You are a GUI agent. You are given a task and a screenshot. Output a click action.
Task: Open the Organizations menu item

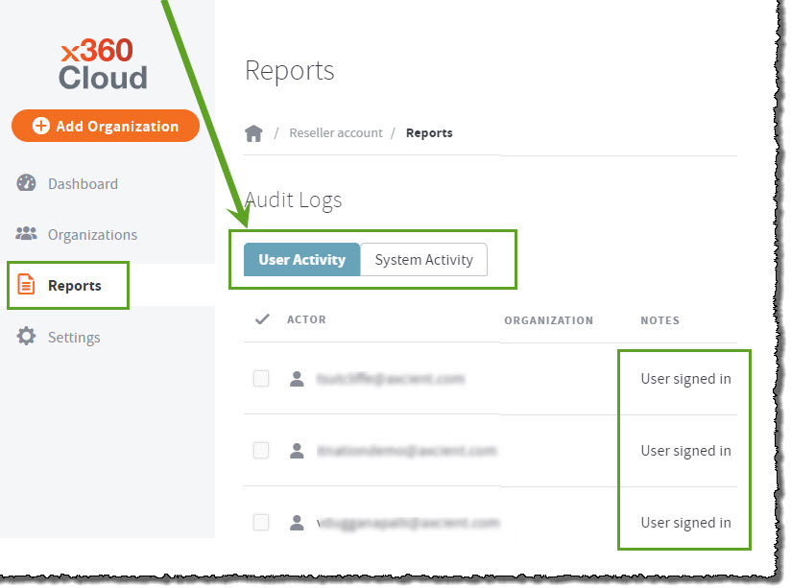[x=92, y=235]
